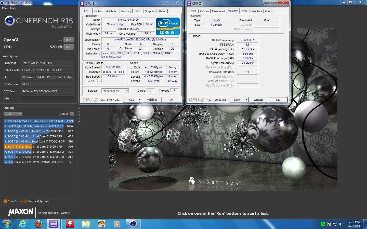
Task: Click the Memory tab in left CPU-Z
Action: coord(126,11)
